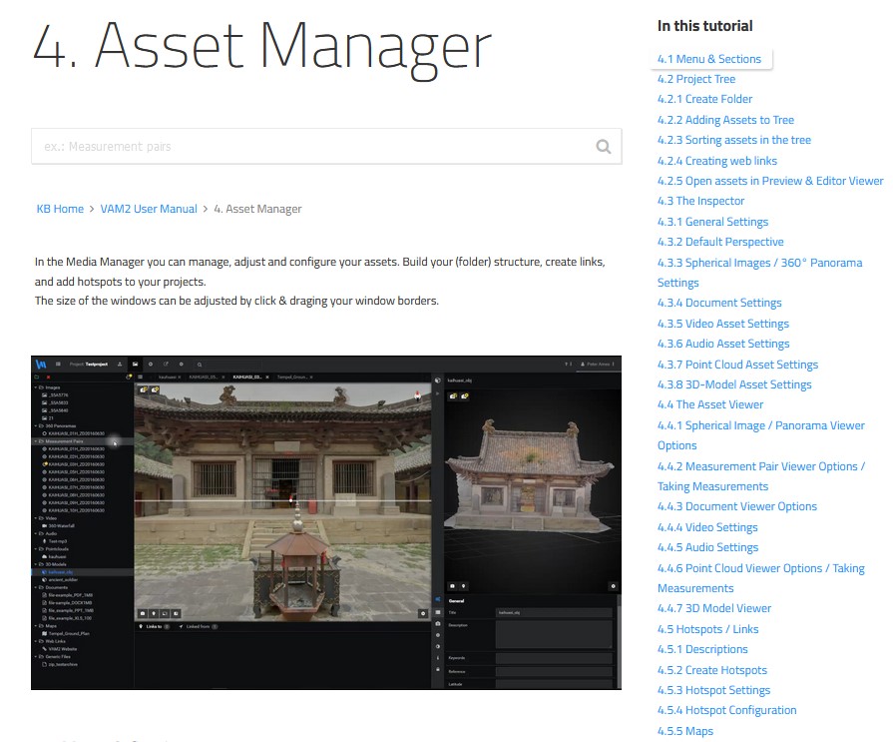Open the 4.5.2 Create Hotspots tutorial link
This screenshot has height=742, width=893.
(x=712, y=670)
